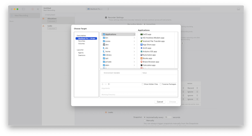Select MacBook Pro in Executables sidebar
Viewport: 252px width, 136px height.
pyautogui.click(x=86, y=39)
